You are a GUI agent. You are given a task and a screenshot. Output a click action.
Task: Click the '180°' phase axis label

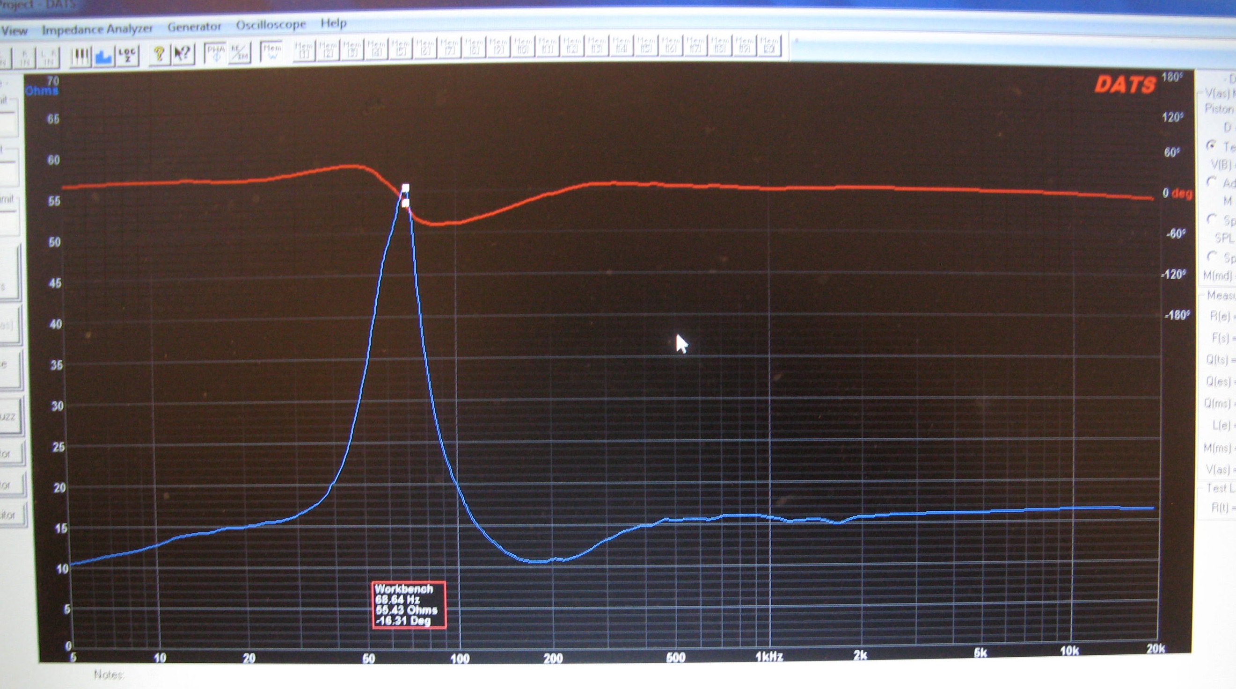(x=1172, y=77)
